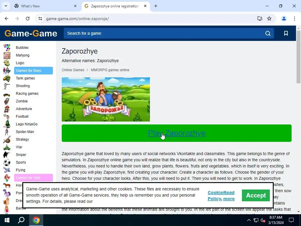Go back to the previous page
The image size is (301, 226).
pyautogui.click(x=6, y=19)
